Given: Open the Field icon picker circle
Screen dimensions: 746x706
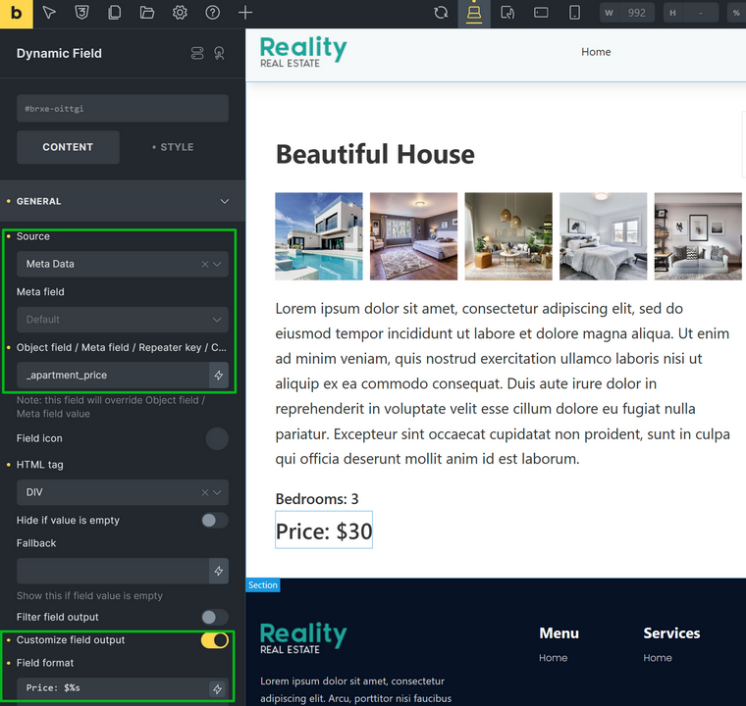Looking at the screenshot, I should (x=217, y=438).
